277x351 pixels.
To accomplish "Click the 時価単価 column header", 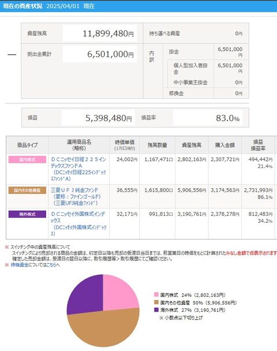I will click(125, 145).
